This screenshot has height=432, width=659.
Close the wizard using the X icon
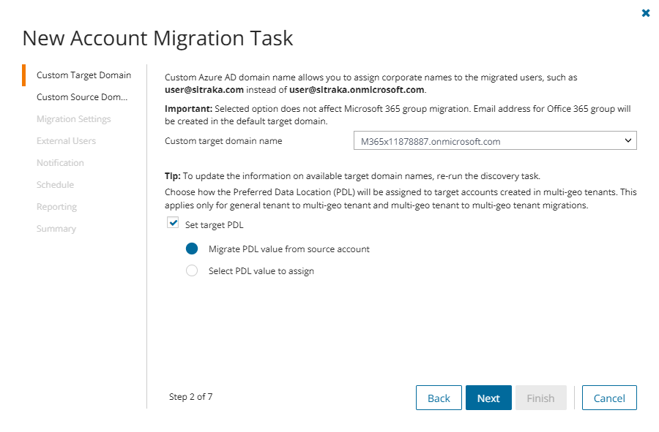(x=645, y=13)
